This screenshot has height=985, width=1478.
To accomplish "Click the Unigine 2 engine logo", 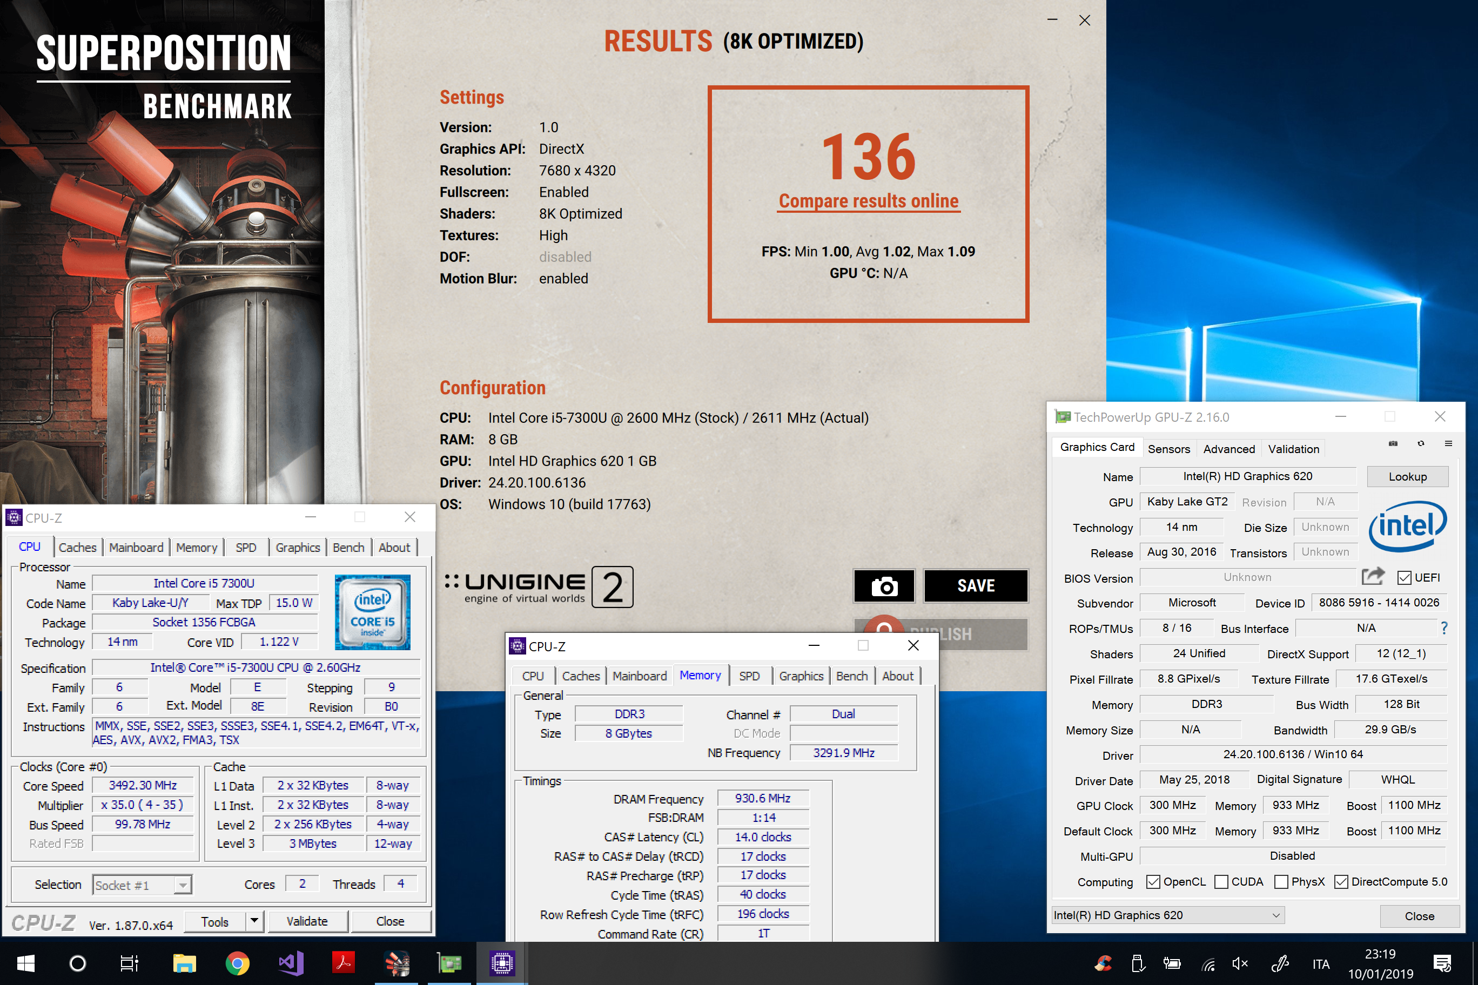I will pyautogui.click(x=539, y=586).
